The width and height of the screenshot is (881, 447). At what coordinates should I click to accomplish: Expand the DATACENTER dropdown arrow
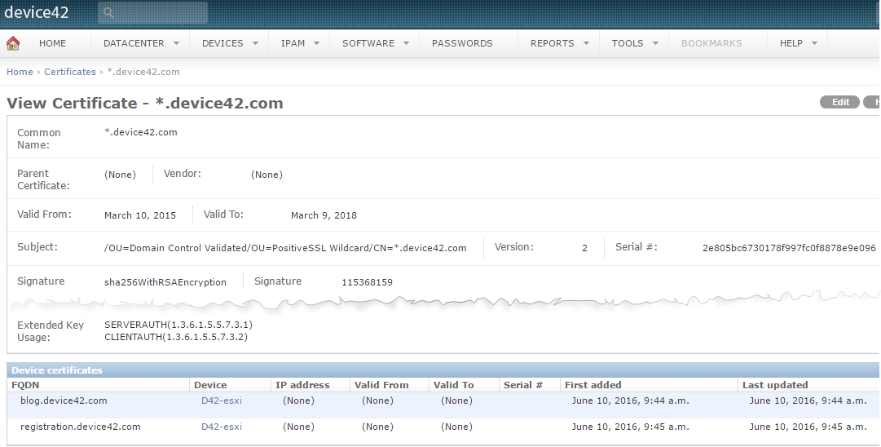[x=176, y=43]
